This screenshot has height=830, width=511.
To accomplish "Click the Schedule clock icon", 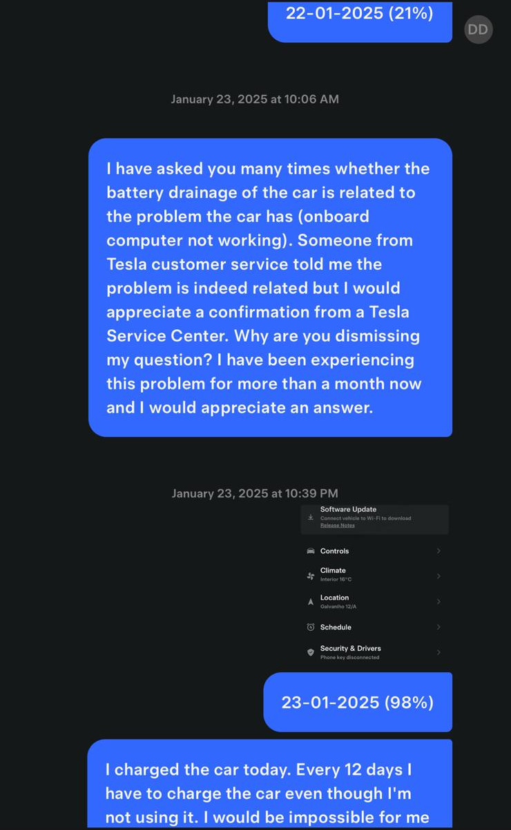I will [311, 627].
